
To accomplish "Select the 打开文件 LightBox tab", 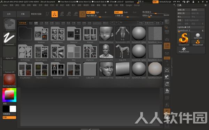I will (23, 23).
